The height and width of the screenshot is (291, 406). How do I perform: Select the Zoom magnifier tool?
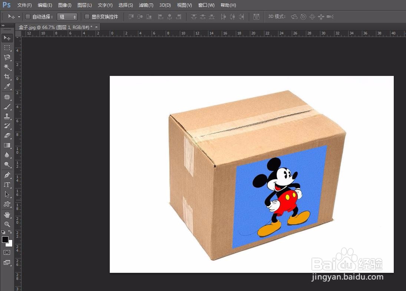tap(7, 224)
